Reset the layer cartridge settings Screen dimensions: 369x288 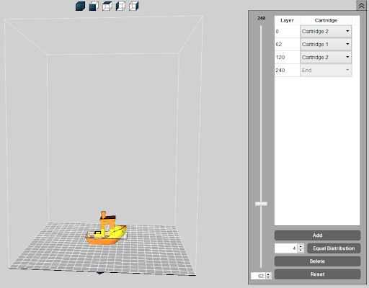[317, 274]
